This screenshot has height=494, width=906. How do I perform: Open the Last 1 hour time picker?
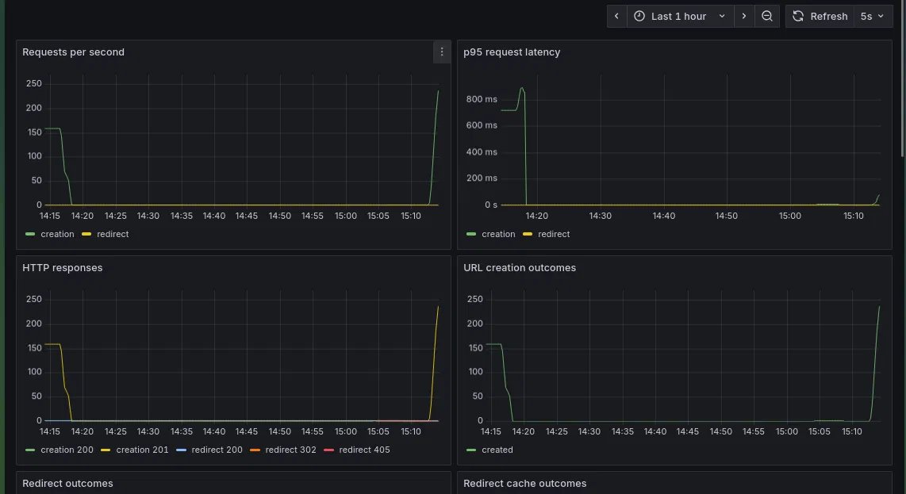[680, 16]
